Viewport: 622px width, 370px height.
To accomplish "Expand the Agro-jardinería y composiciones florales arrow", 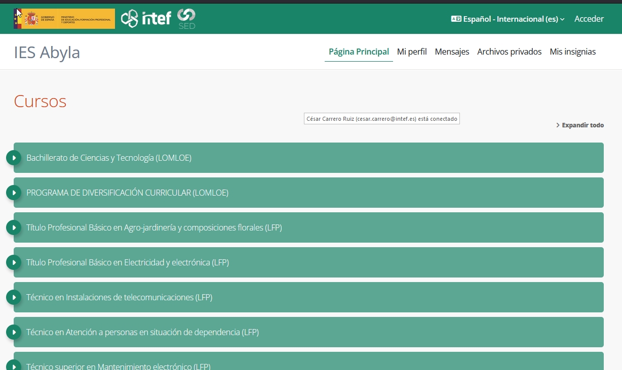I will [x=14, y=227].
